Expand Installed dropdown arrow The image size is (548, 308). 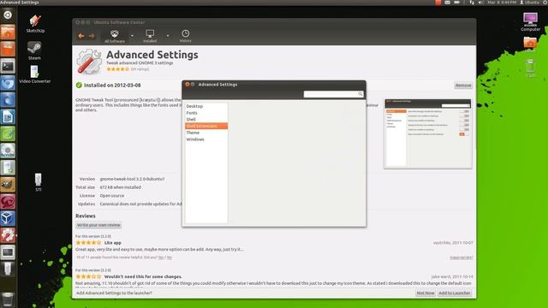[x=168, y=36]
